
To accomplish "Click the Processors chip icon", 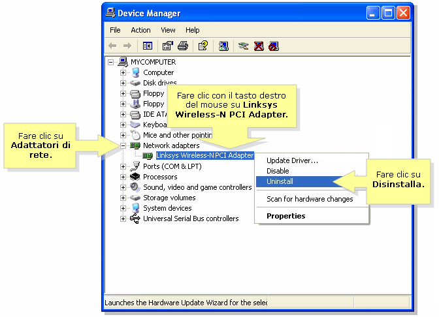I will [x=135, y=177].
